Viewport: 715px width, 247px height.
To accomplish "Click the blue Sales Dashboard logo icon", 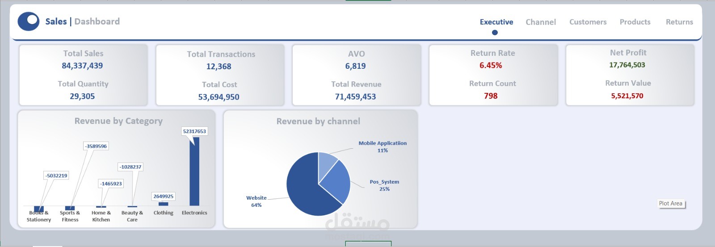I will 29,21.
